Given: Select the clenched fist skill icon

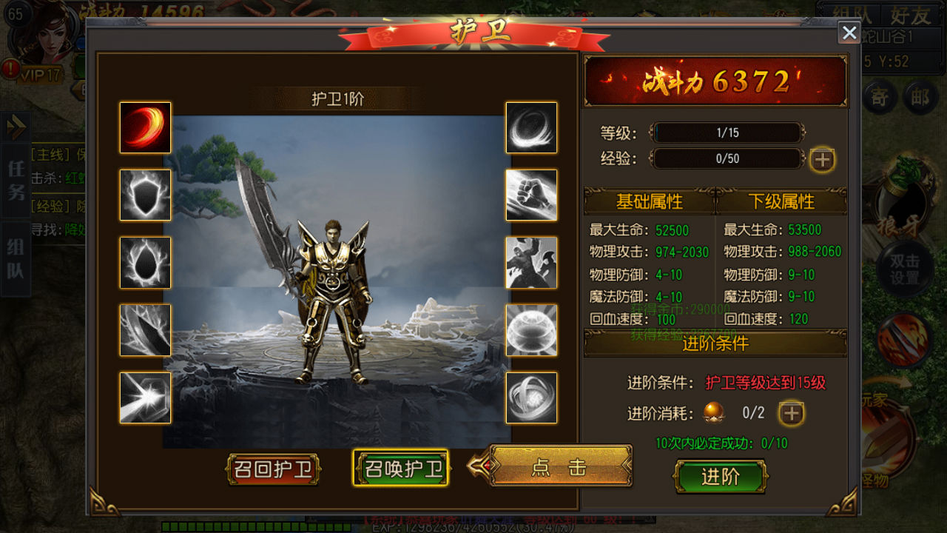Looking at the screenshot, I should 531,195.
